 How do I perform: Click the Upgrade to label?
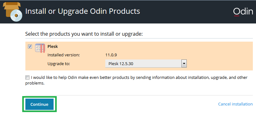pyautogui.click(x=59, y=64)
